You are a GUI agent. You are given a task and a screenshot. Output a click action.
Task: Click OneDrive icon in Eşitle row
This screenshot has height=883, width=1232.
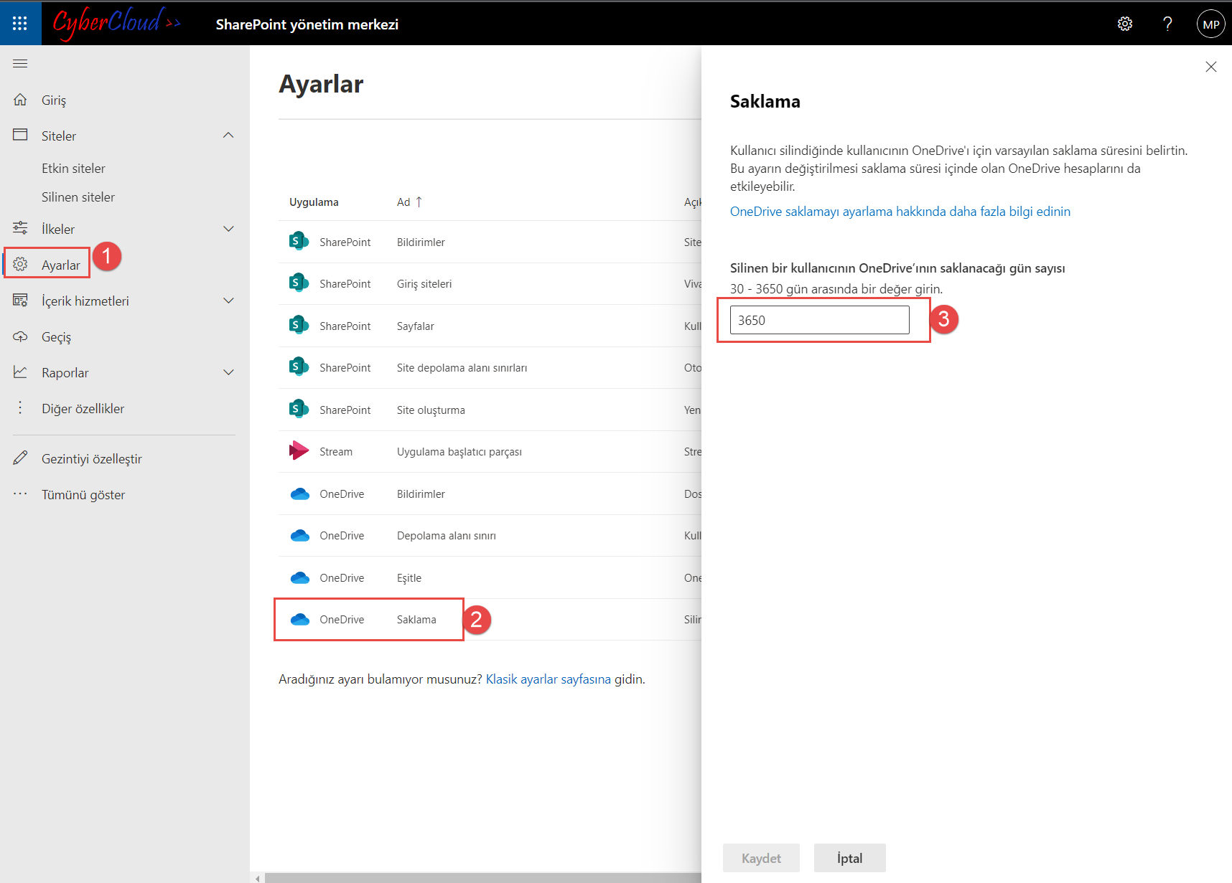pos(299,577)
